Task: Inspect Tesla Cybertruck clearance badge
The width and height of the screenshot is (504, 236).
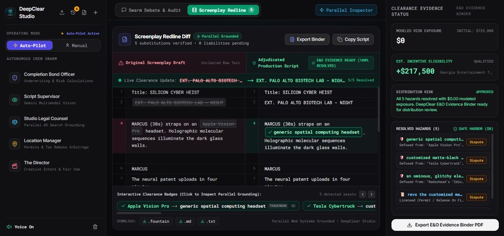Action: (x=339, y=206)
